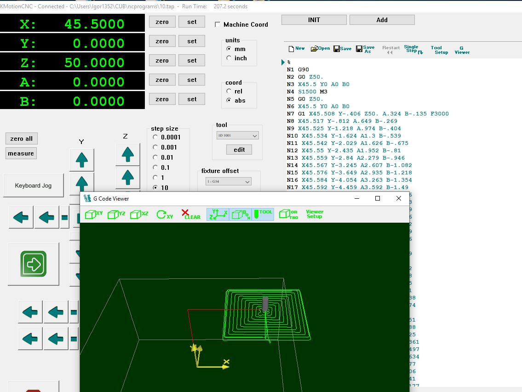Clear the tool paths with the red X
522x392 pixels.
[x=191, y=214]
